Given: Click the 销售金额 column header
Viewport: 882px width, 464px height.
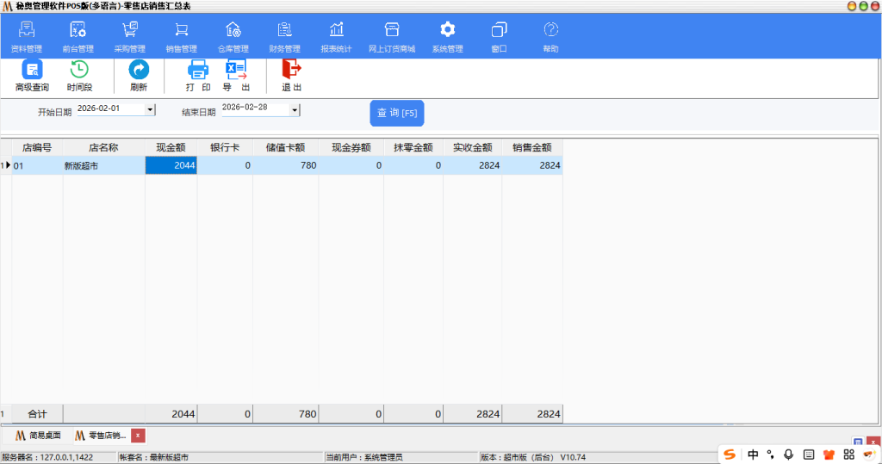Looking at the screenshot, I should 531,147.
